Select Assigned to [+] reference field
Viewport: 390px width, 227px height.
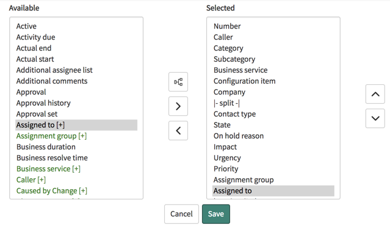pyautogui.click(x=76, y=125)
